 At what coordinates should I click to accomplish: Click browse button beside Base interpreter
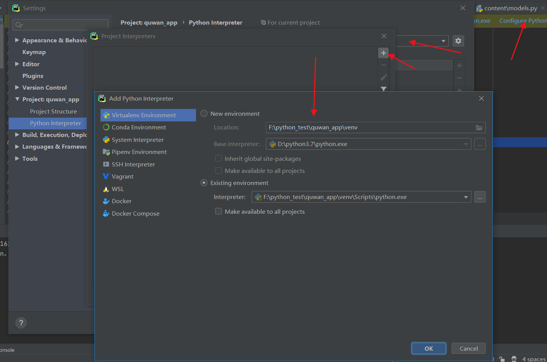click(x=480, y=144)
